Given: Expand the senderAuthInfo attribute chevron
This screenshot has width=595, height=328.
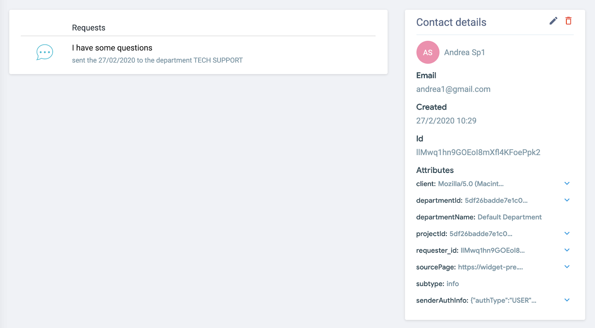Looking at the screenshot, I should pos(567,300).
